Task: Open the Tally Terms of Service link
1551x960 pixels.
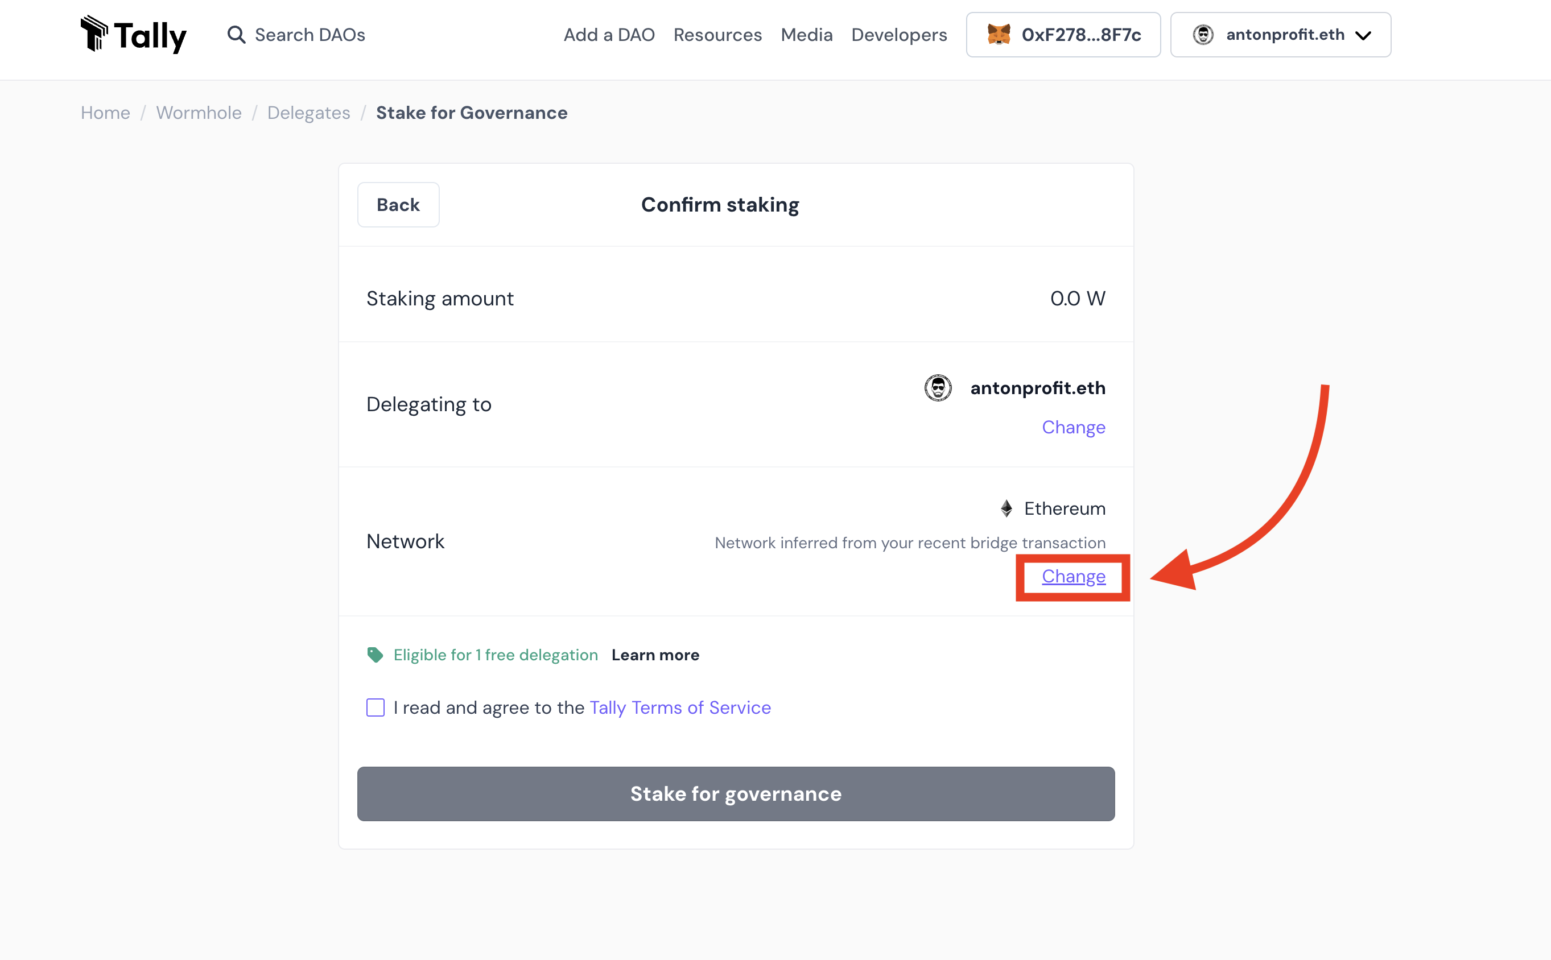Action: pyautogui.click(x=680, y=707)
